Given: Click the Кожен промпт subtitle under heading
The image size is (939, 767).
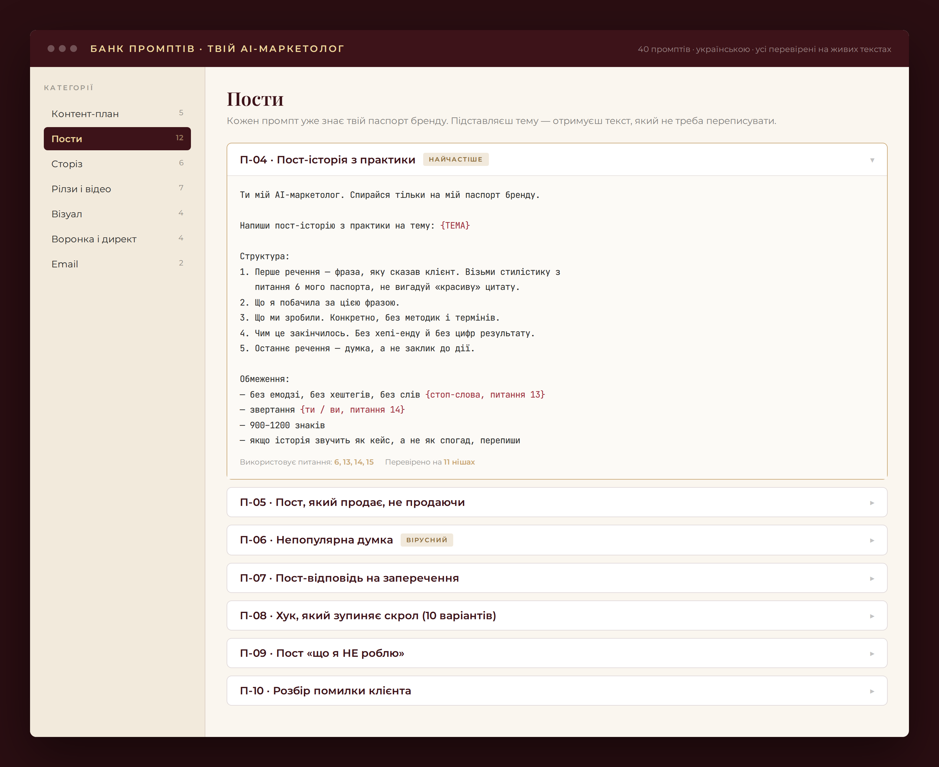Looking at the screenshot, I should pyautogui.click(x=501, y=121).
